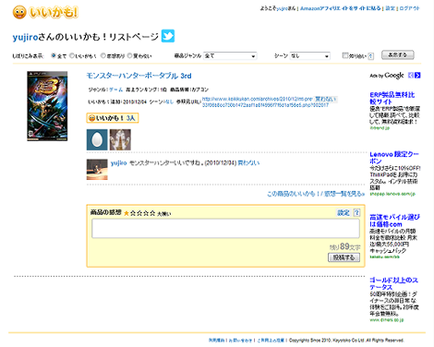Click the smiley face logo icon
This screenshot has width=434, height=347.
point(19,12)
